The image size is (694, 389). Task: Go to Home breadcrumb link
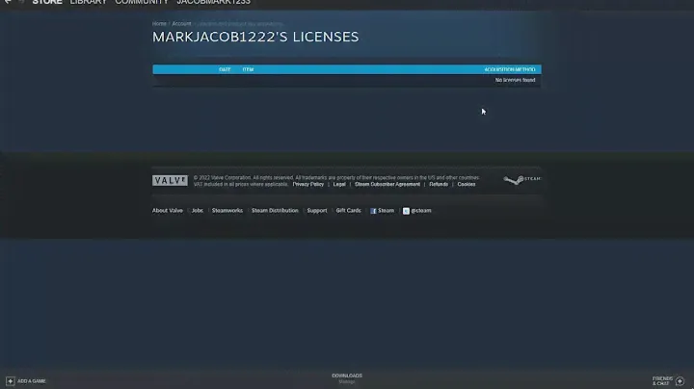coord(159,23)
